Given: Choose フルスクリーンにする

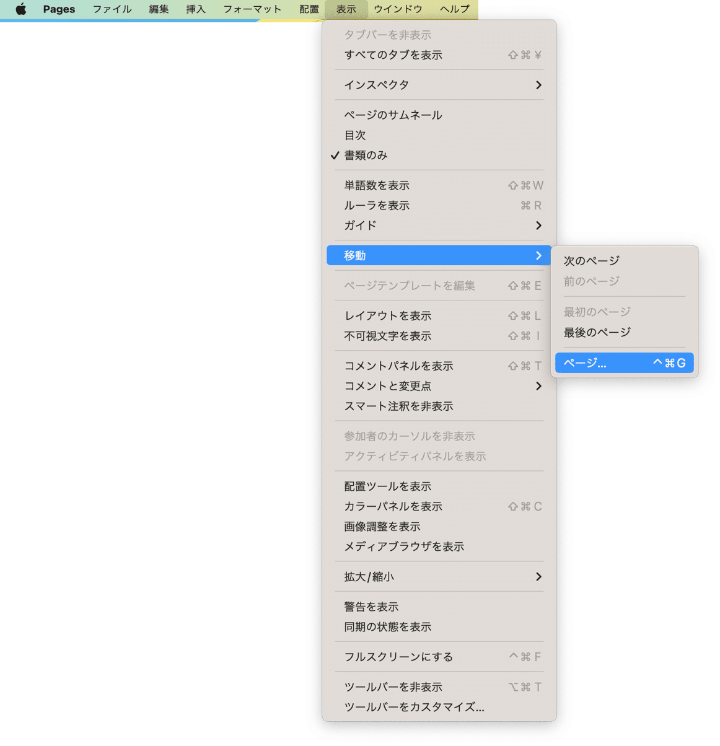Looking at the screenshot, I should (439, 657).
